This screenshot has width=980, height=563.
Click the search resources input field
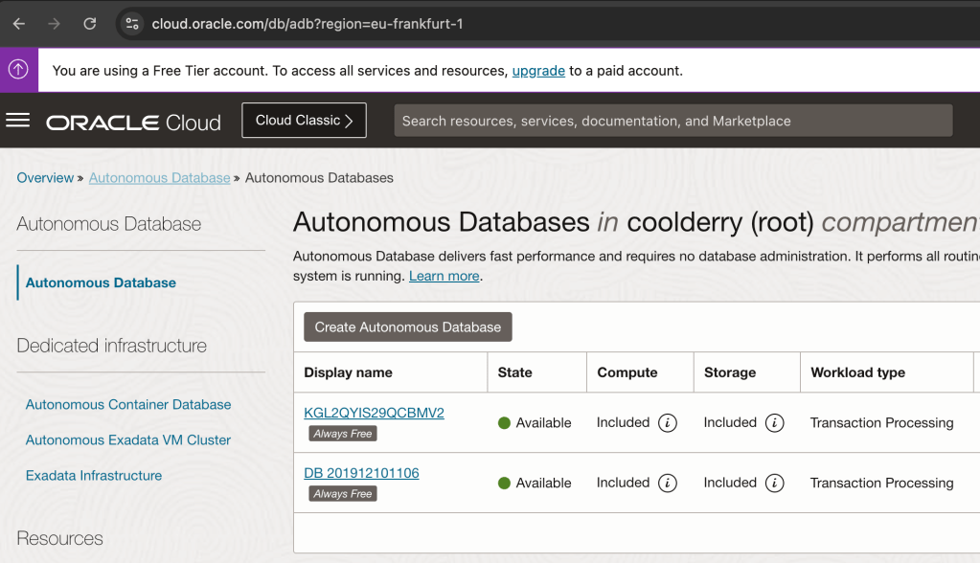(672, 121)
